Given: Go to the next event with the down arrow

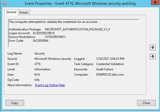Looking at the screenshot, I should (152, 57).
